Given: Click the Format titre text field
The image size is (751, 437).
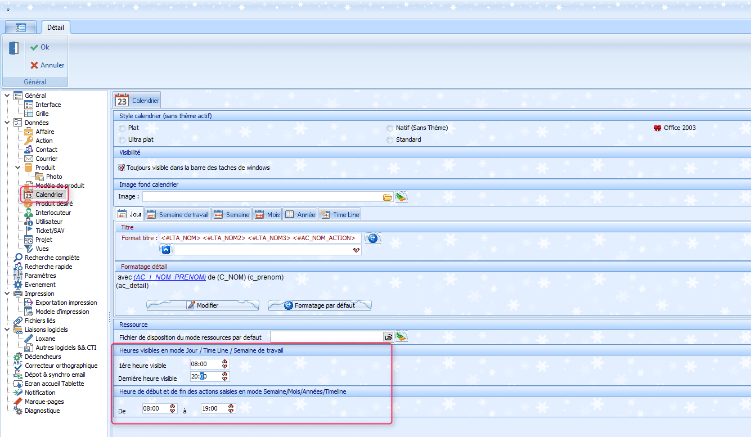Looking at the screenshot, I should 260,238.
